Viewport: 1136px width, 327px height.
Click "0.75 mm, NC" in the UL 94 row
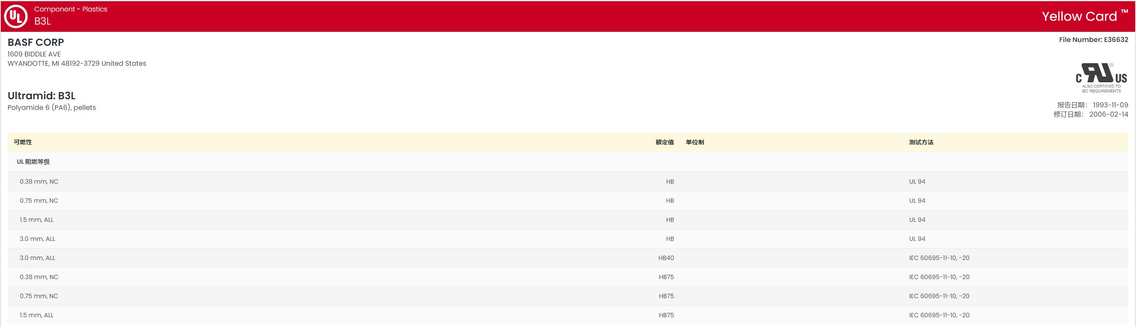pos(39,201)
